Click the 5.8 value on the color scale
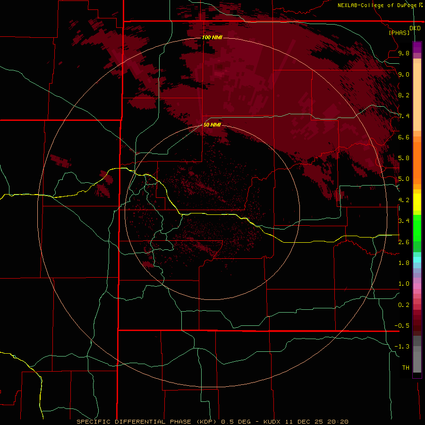 point(404,158)
